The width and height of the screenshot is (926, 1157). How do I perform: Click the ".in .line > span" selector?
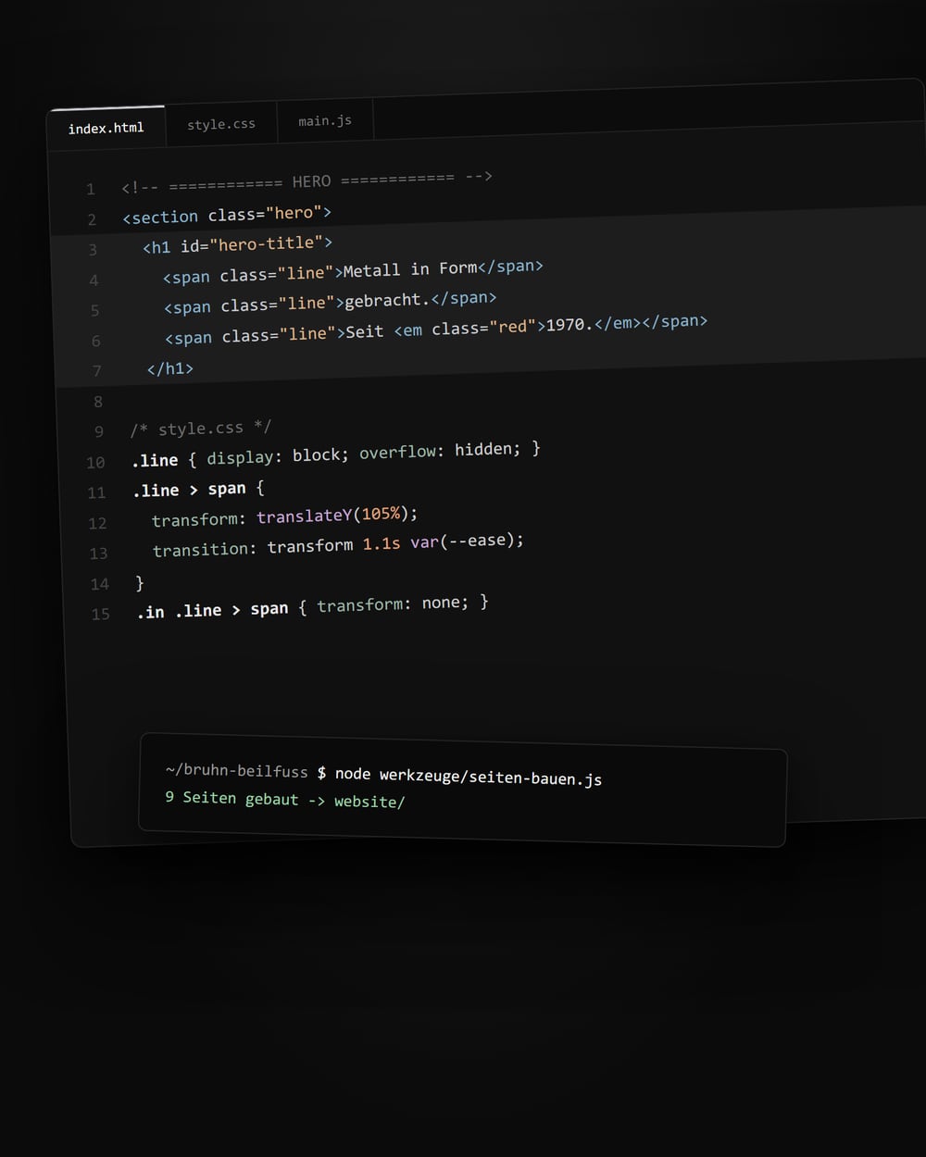pyautogui.click(x=213, y=610)
